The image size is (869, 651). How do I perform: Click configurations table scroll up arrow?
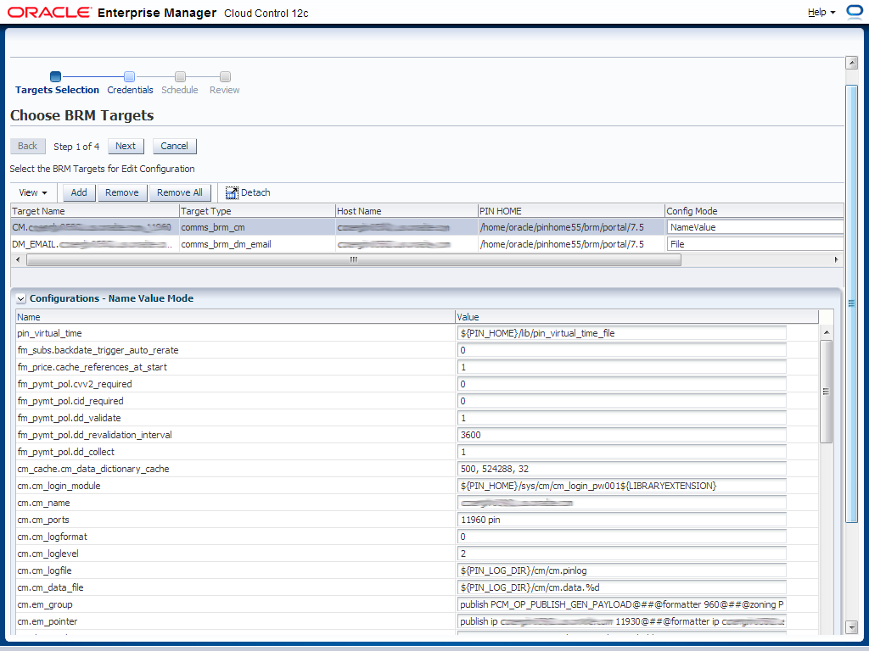coord(826,332)
